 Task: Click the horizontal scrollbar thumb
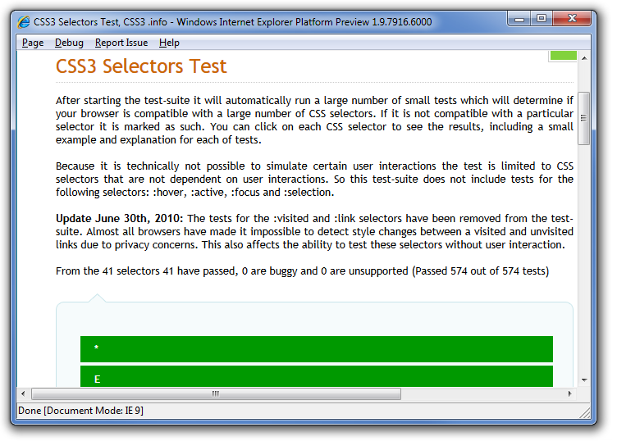pyautogui.click(x=216, y=393)
